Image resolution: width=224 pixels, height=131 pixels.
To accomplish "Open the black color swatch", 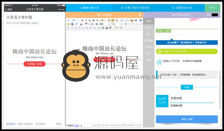I will (215, 15).
